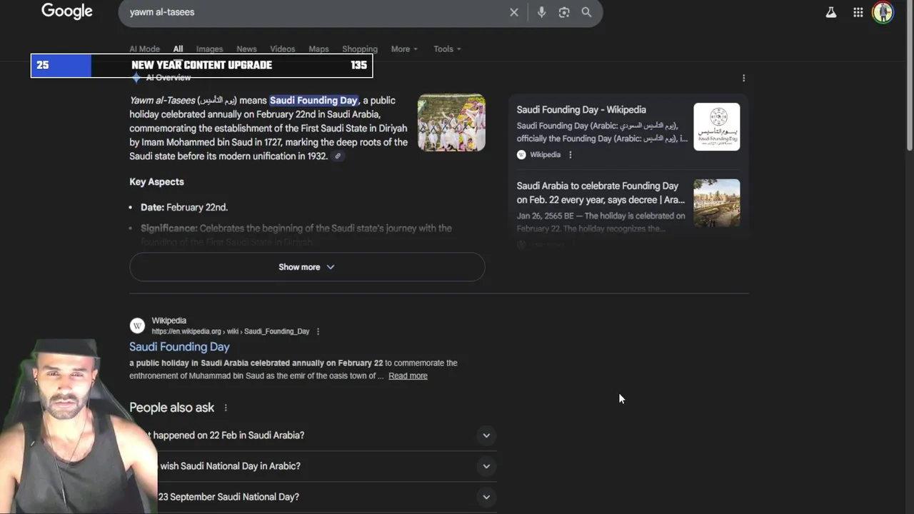Open Saudi Founding Day - Wikipedia source card
This screenshot has height=514, width=914.
(581, 110)
